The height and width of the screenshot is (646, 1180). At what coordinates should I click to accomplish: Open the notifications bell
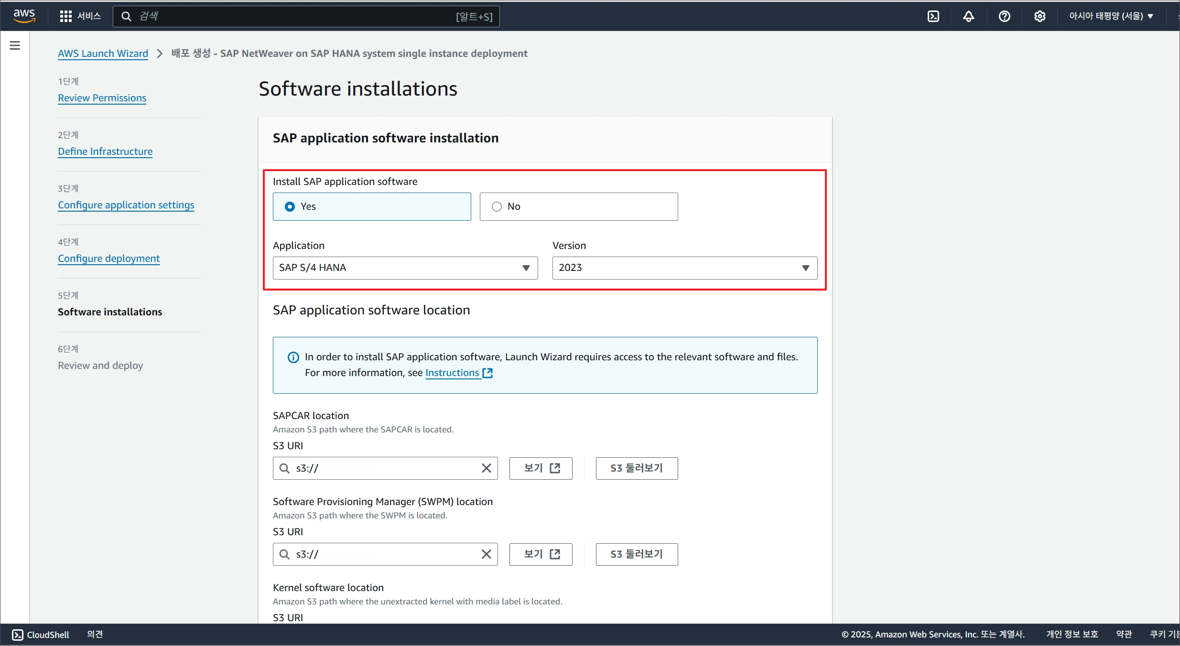pyautogui.click(x=968, y=16)
